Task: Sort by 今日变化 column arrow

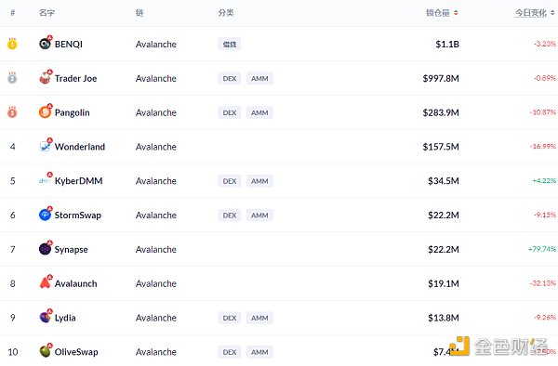Action: (x=552, y=13)
